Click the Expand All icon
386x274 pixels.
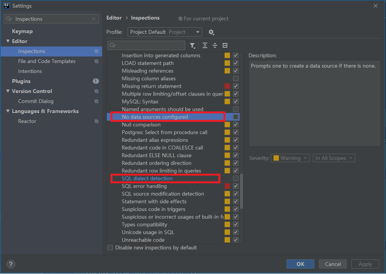[205, 45]
